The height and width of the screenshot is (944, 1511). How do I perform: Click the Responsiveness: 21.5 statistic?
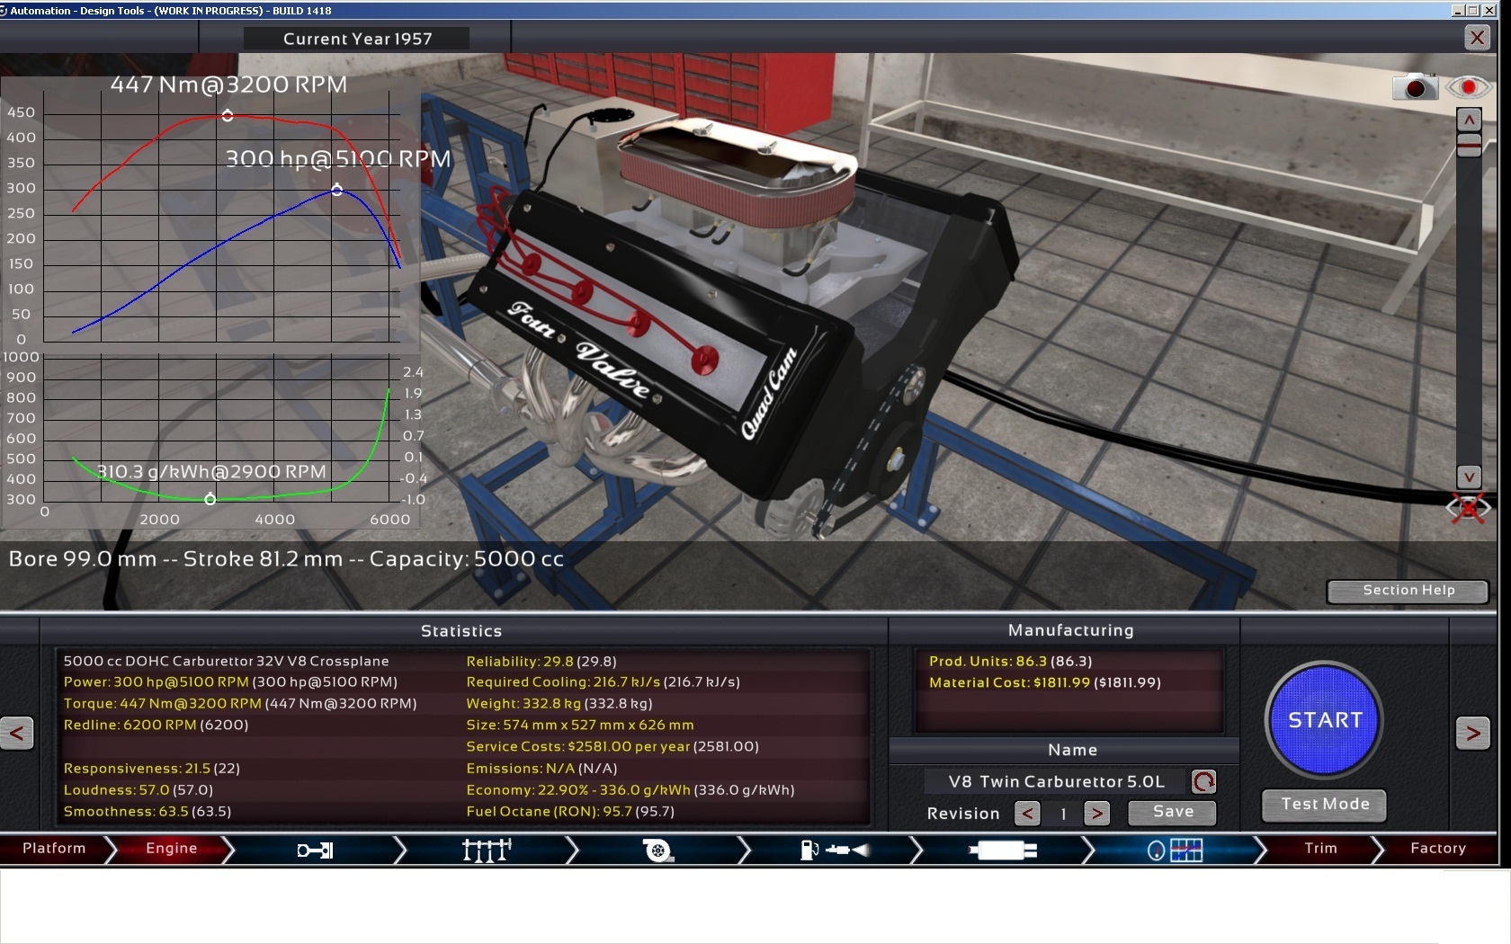151,769
